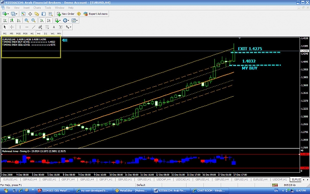Select the horizontal line drawing tool

[x=27, y=27]
